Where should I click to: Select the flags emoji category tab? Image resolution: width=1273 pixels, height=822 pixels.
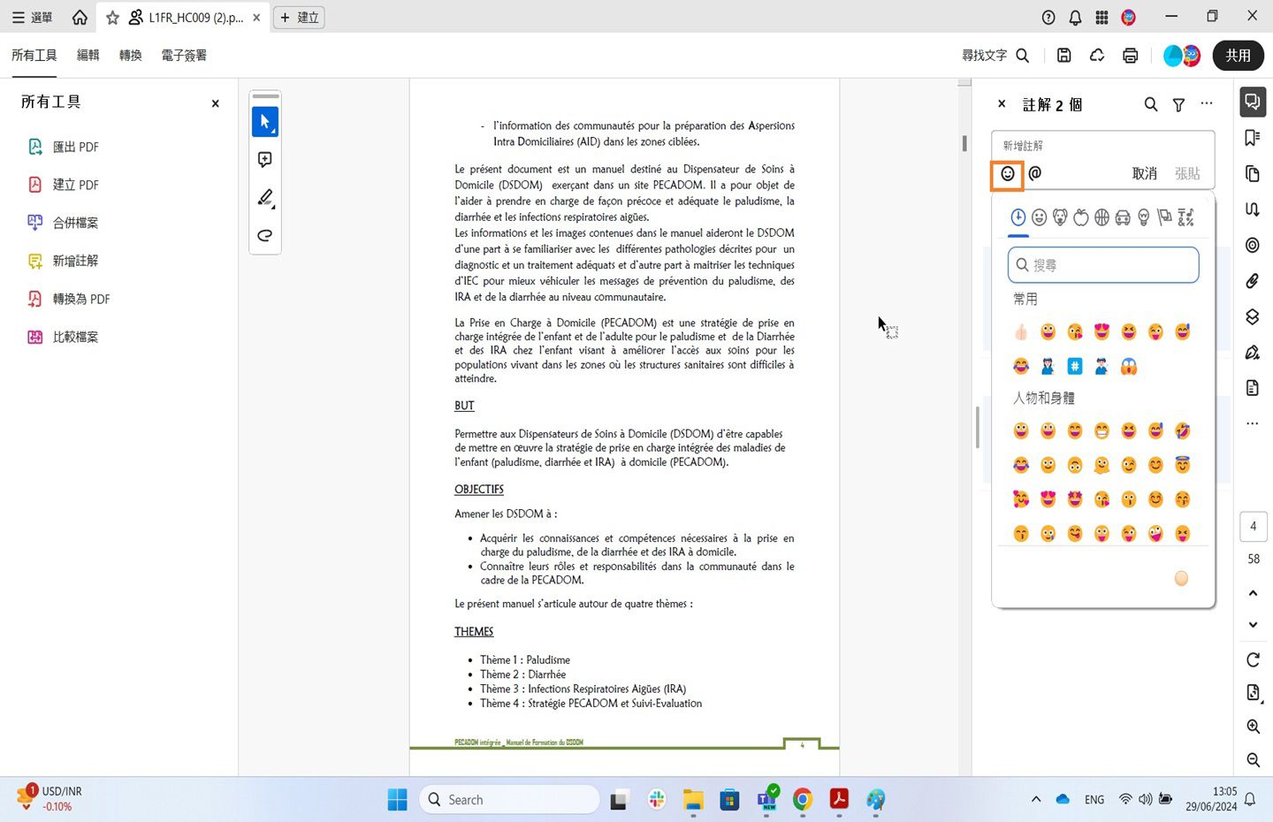pos(1164,217)
